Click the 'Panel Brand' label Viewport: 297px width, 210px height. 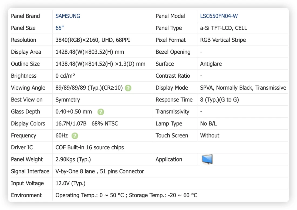(25, 16)
